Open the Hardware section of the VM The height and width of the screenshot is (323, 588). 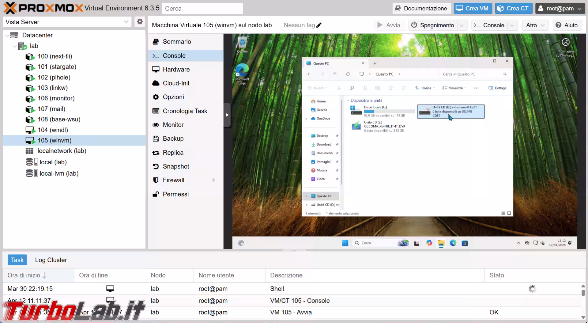(x=176, y=70)
